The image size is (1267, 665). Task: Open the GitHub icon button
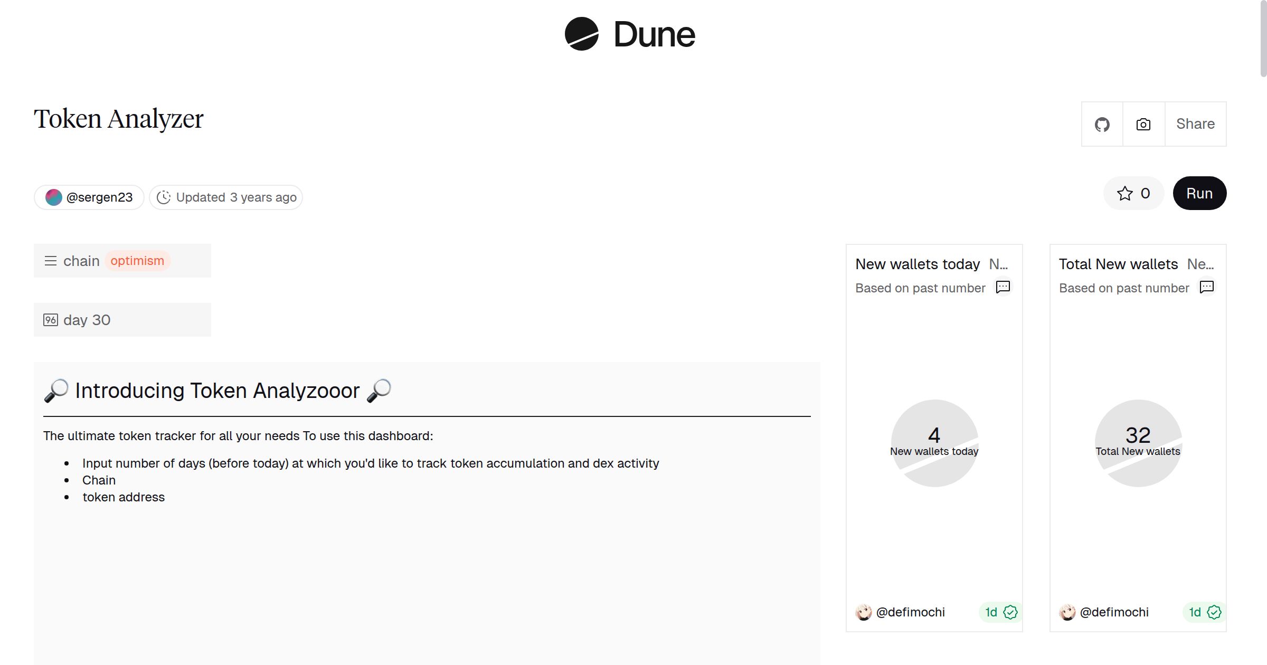[x=1102, y=125]
